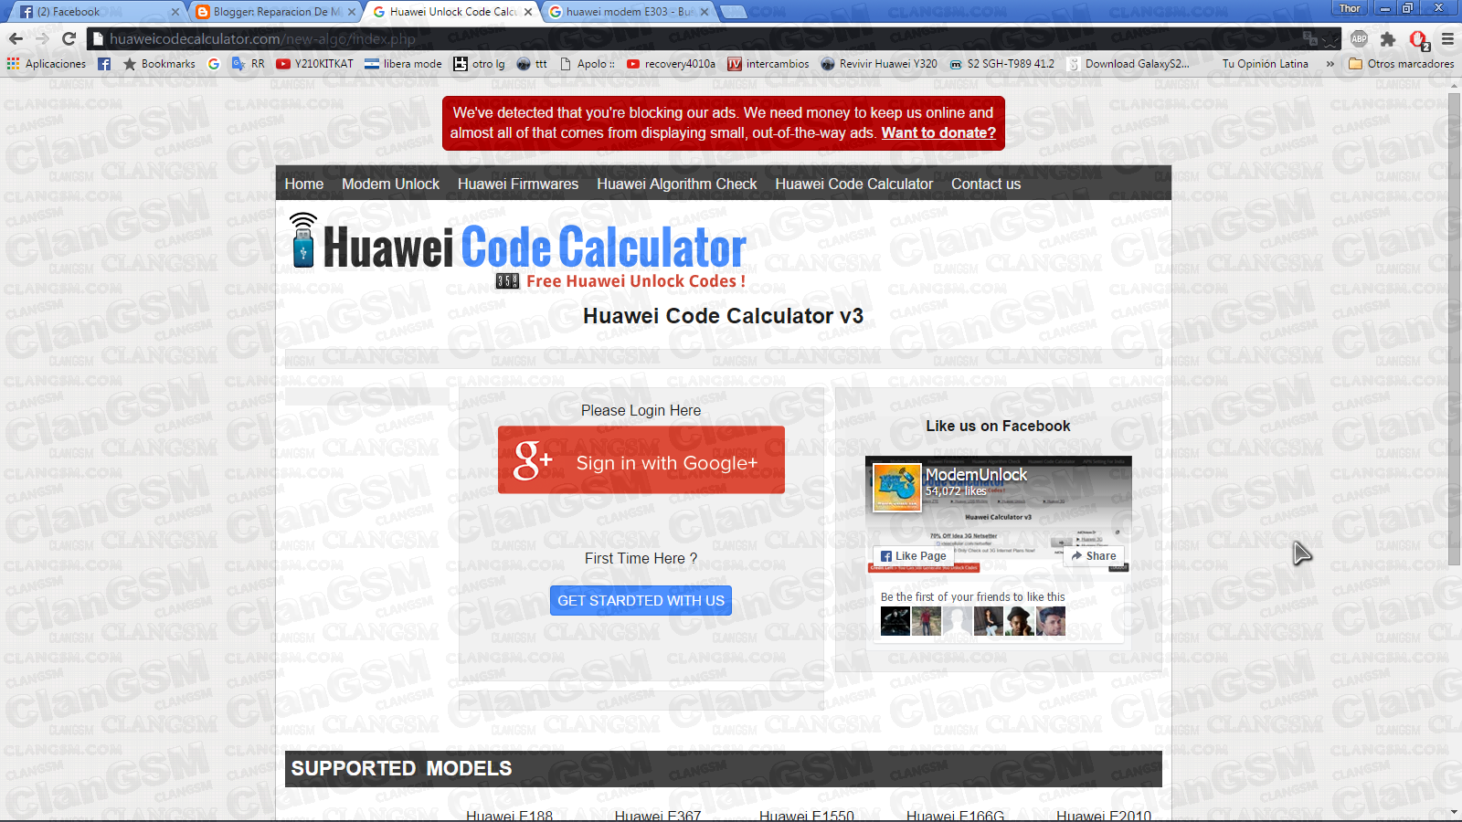Open the Download GalaxyS2 bookmark
Viewport: 1462px width, 822px height.
pyautogui.click(x=1128, y=64)
